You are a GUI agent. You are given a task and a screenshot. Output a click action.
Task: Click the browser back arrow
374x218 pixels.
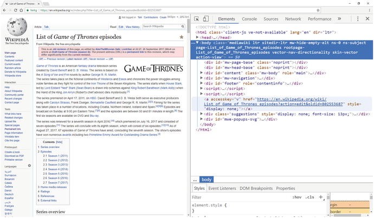(x=4, y=10)
